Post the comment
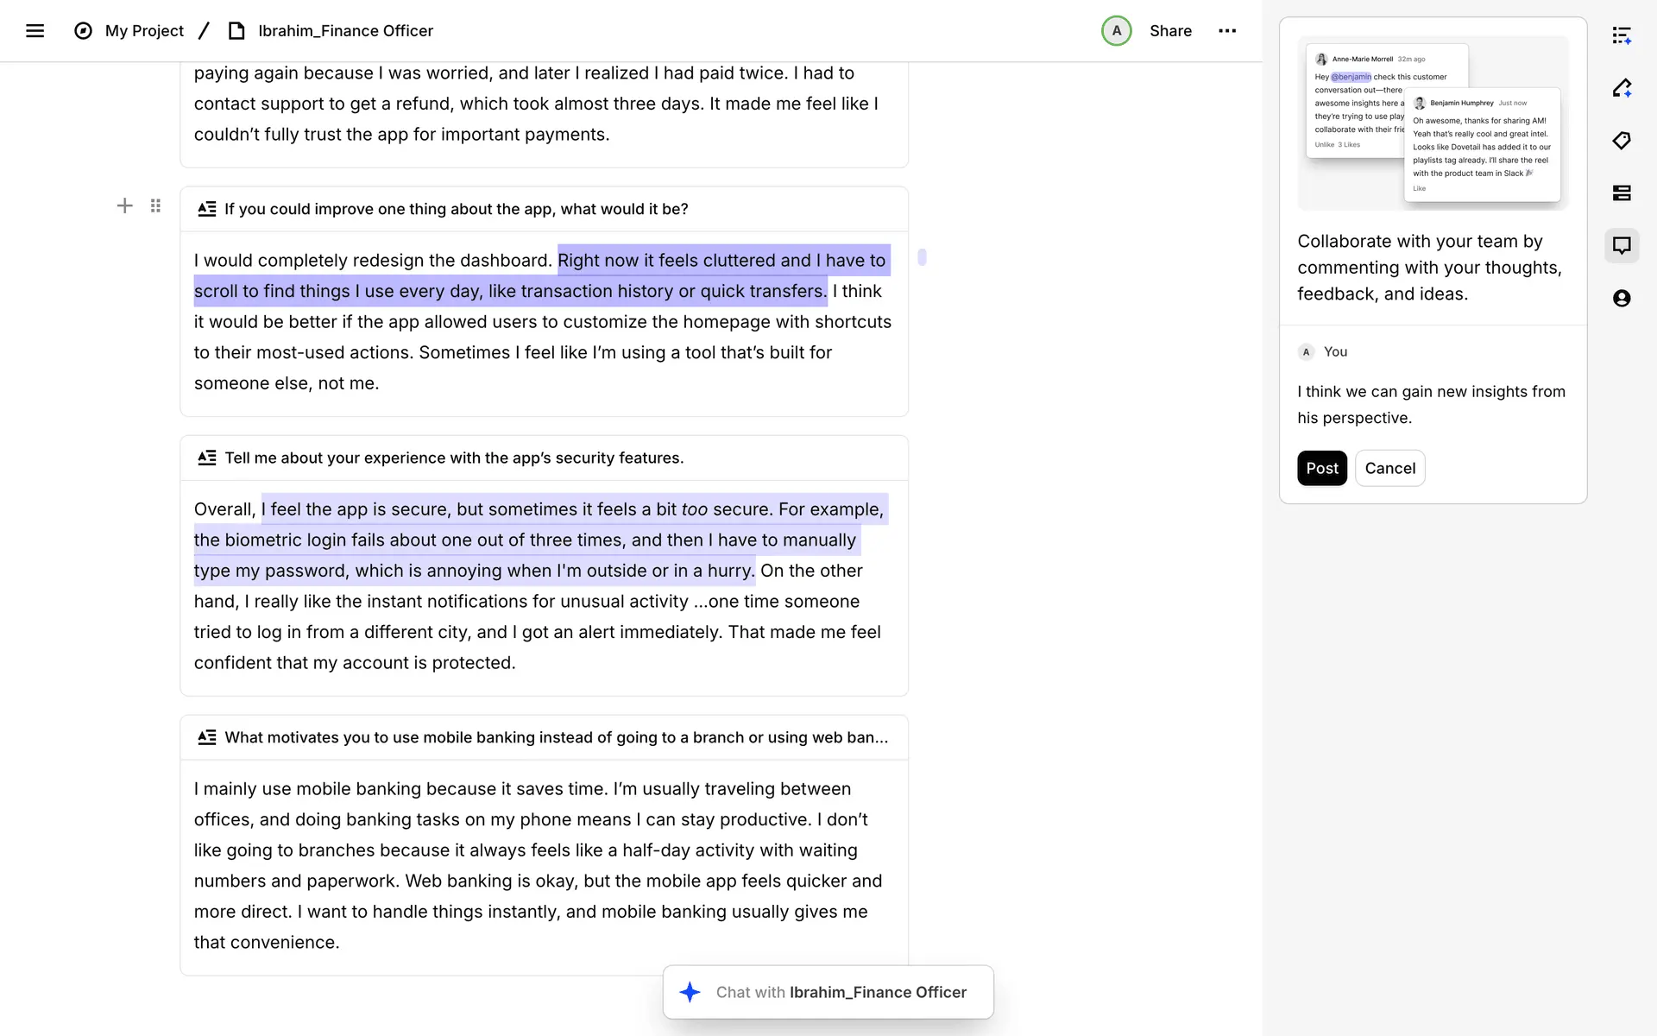1657x1036 pixels. click(1321, 468)
